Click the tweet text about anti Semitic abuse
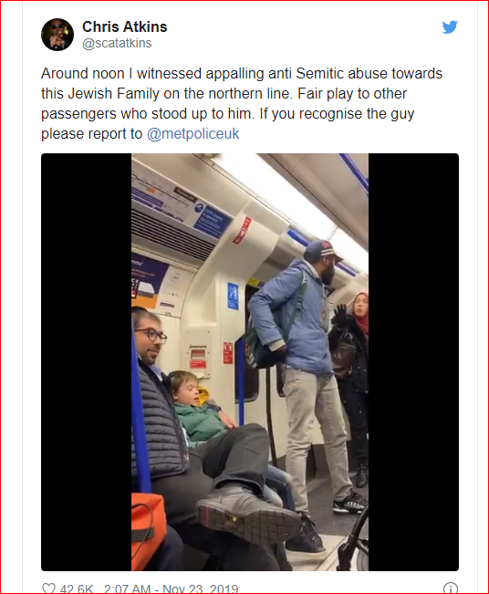 pyautogui.click(x=242, y=103)
